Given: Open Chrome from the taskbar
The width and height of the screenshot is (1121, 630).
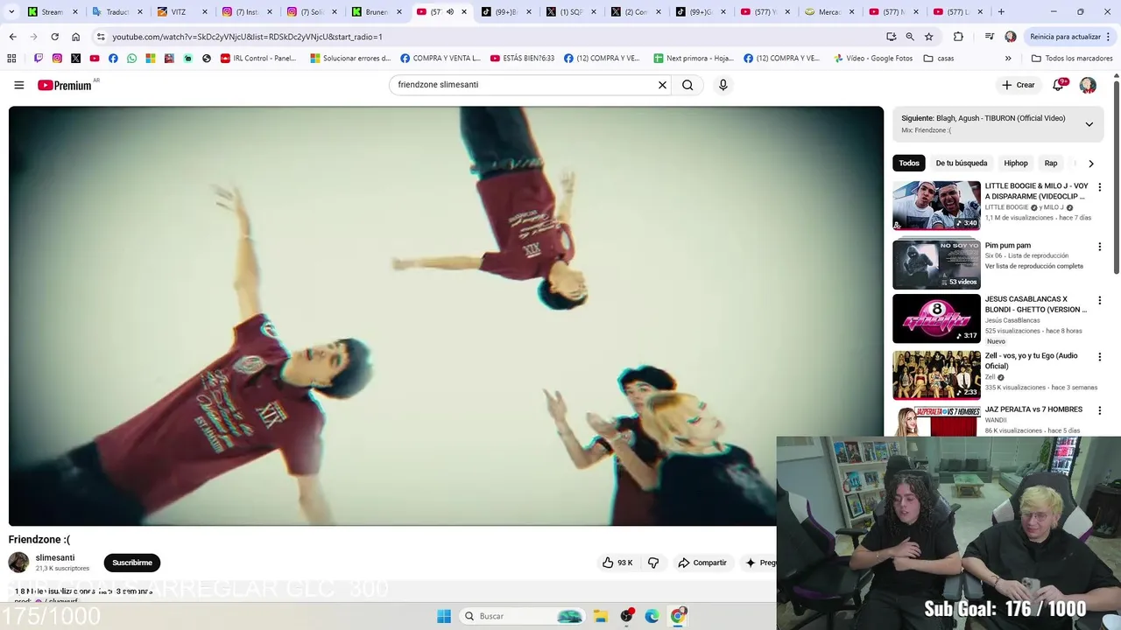Looking at the screenshot, I should click(678, 616).
